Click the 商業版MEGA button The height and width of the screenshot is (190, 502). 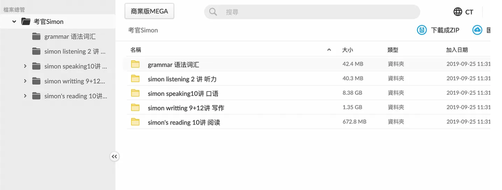pyautogui.click(x=149, y=12)
